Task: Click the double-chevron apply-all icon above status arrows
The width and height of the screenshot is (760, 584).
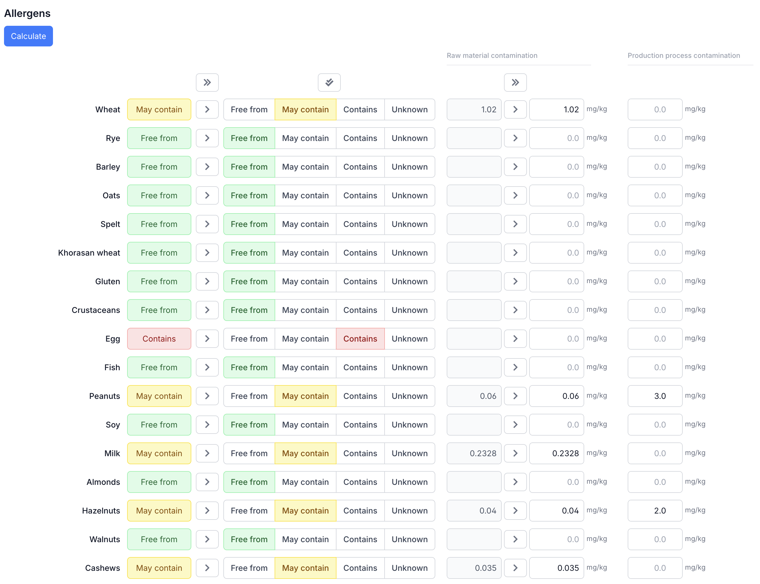Action: click(x=207, y=83)
